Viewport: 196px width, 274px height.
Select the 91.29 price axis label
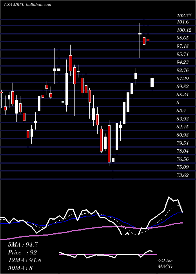pos(183,78)
